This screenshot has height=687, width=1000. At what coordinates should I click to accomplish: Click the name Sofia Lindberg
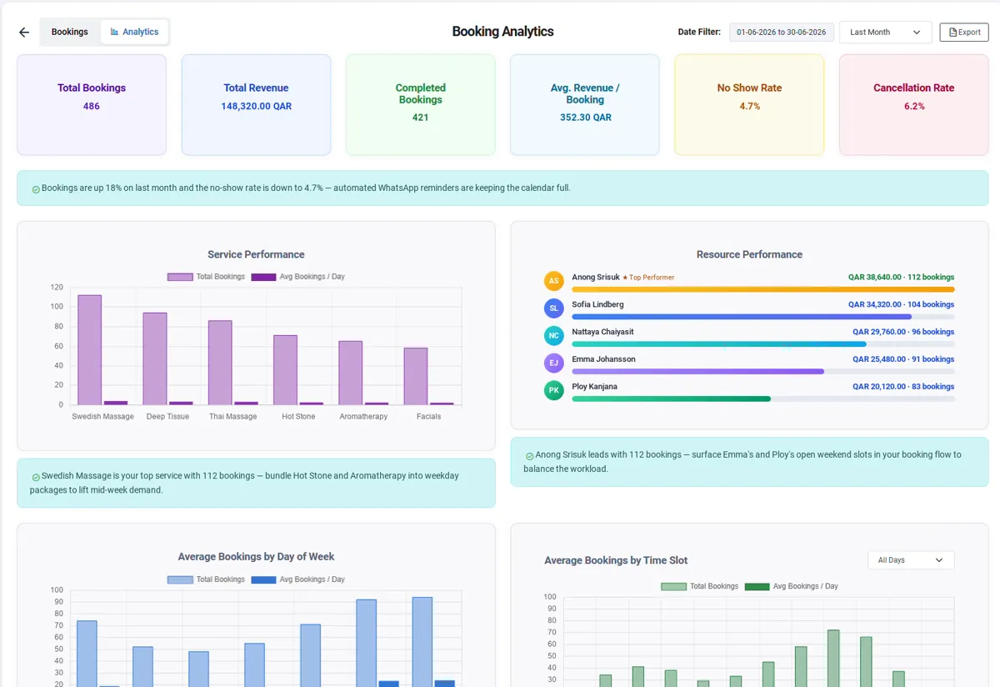[x=597, y=304]
